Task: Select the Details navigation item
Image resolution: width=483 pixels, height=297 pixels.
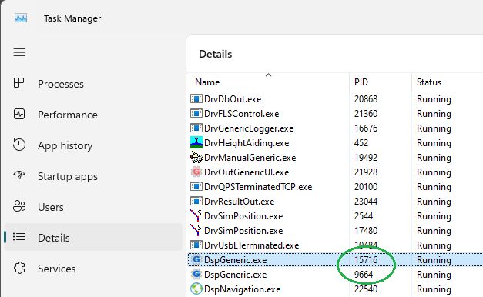Action: [93, 237]
